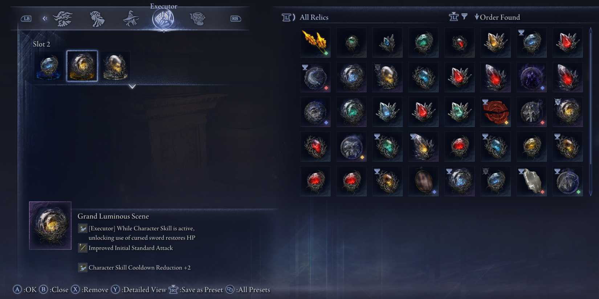Expand the slot chevron below relics
599x299 pixels.
(132, 87)
